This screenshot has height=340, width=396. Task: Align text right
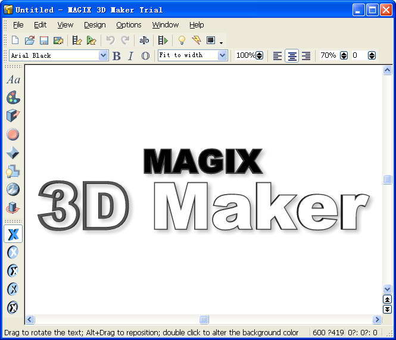click(306, 56)
